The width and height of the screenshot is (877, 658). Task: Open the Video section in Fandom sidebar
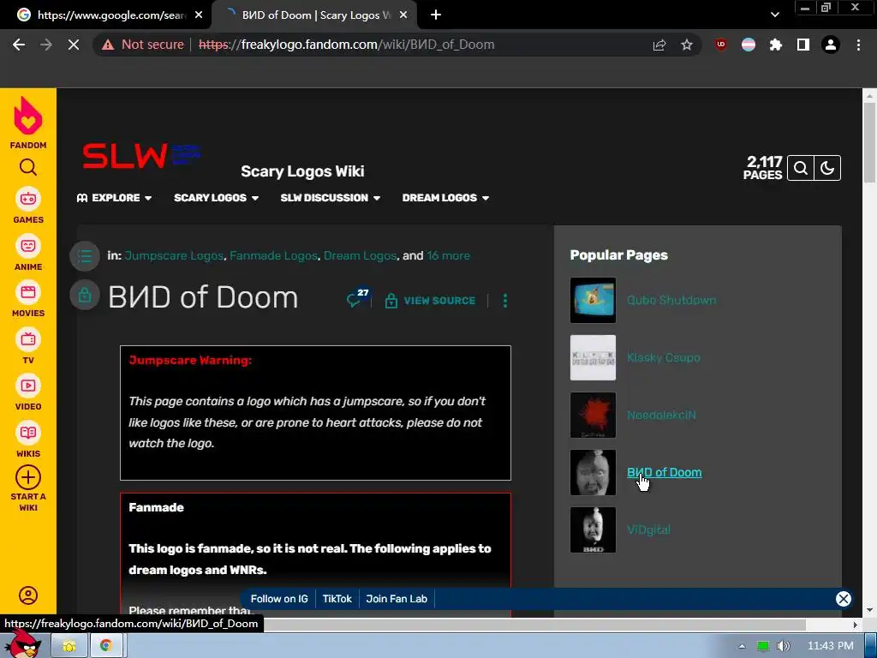(28, 392)
